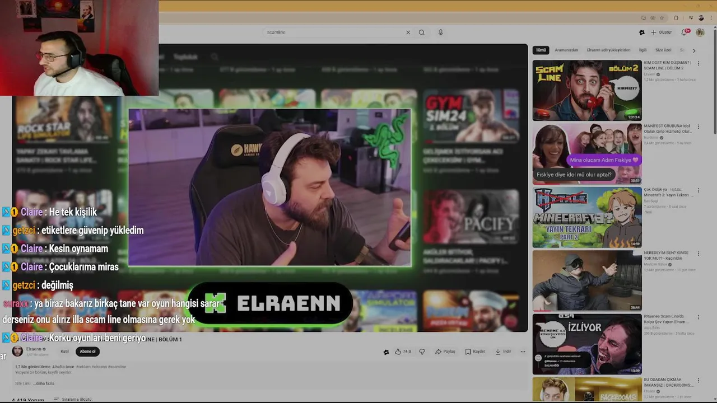Open MANIFEST GRUBUNA İdol video title
The height and width of the screenshot is (403, 717).
(668, 129)
